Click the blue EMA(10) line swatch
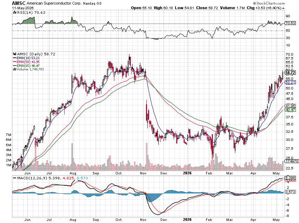Viewport: 299px width, 223px height. [x=14, y=58]
